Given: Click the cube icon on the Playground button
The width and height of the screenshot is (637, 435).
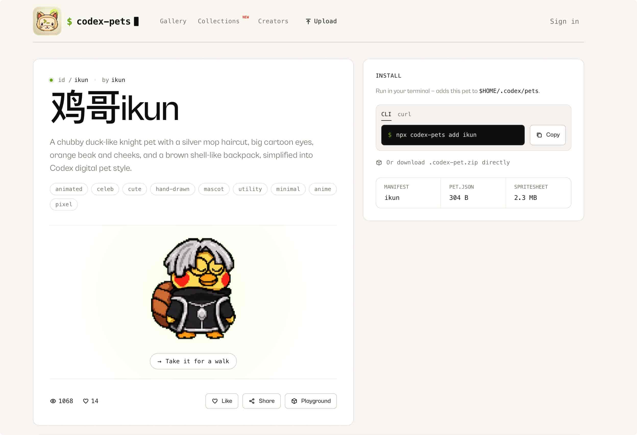Looking at the screenshot, I should [294, 401].
